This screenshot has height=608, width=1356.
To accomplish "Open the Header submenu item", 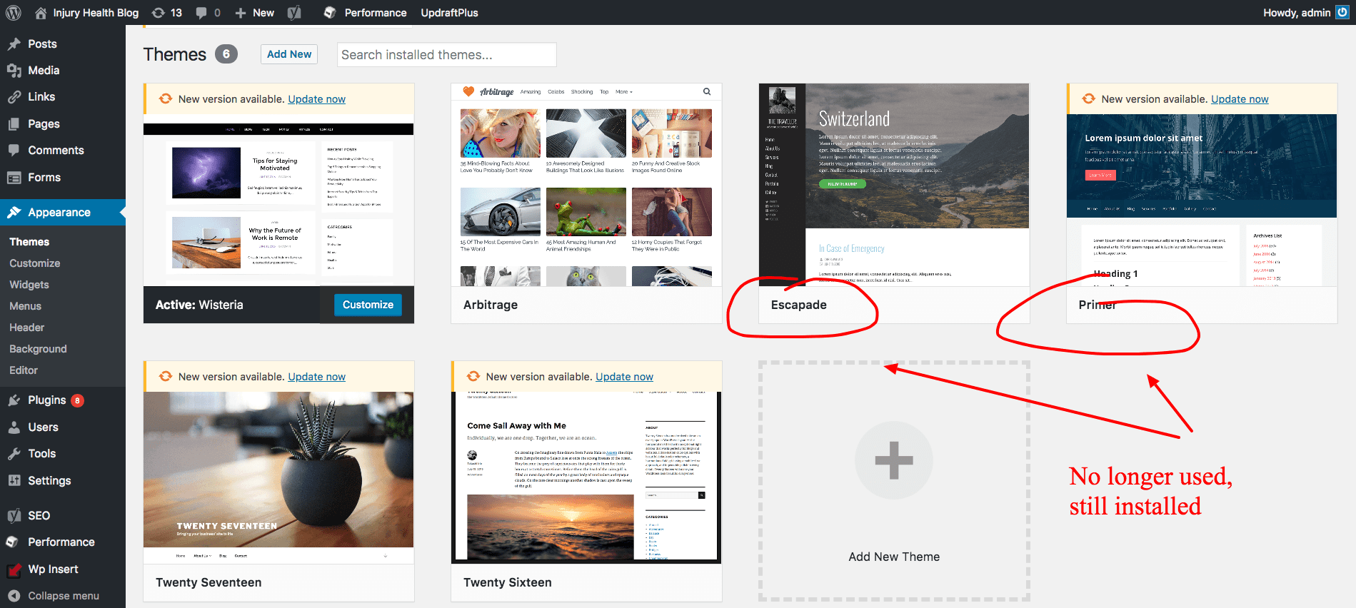I will 26,328.
